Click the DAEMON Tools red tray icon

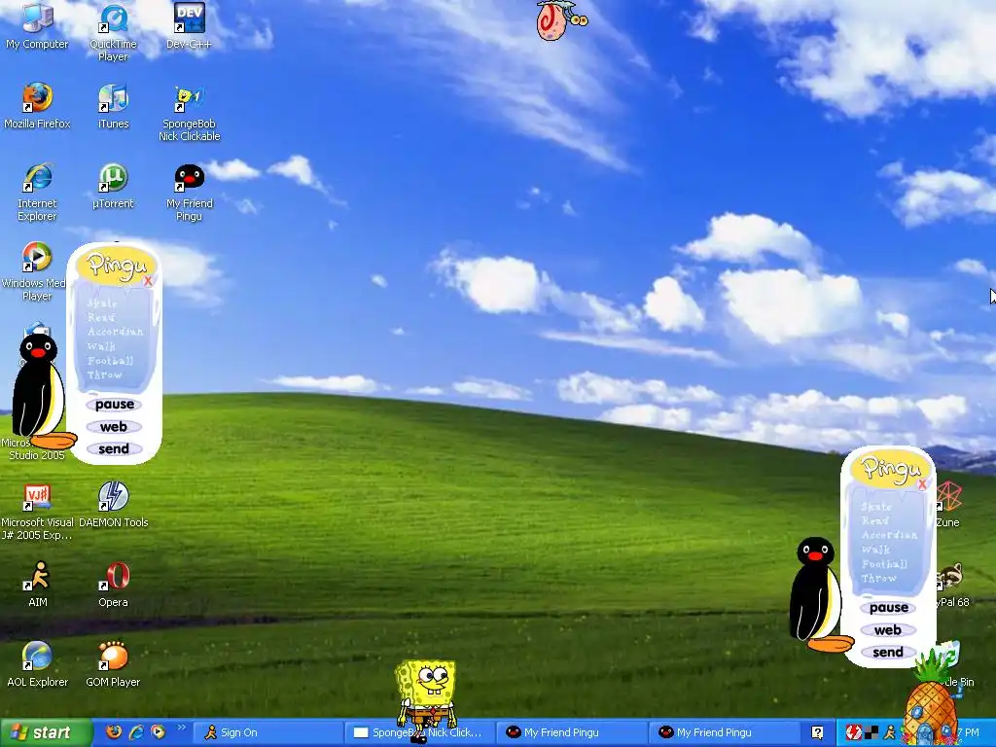click(x=852, y=732)
